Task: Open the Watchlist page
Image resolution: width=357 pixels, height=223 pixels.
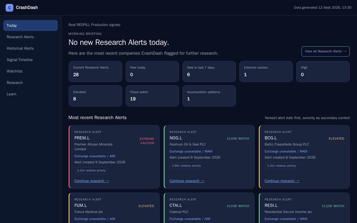Action: [30, 71]
